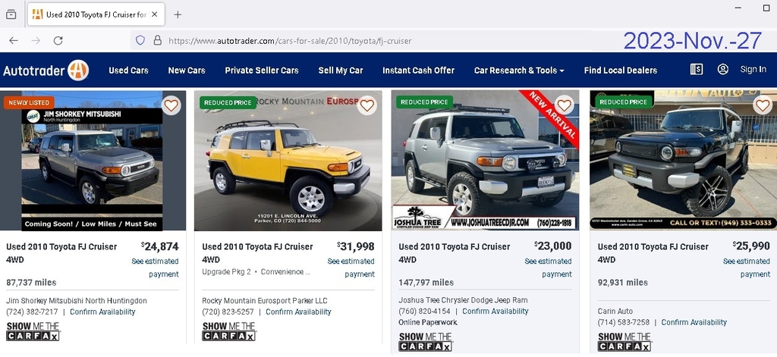The image size is (777, 357).
Task: Save the yellow FJ Cruiser with heart icon
Action: (x=366, y=105)
